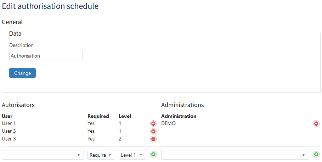Remove User 3 level 2 authoriser
The width and height of the screenshot is (322, 162).
(x=153, y=139)
